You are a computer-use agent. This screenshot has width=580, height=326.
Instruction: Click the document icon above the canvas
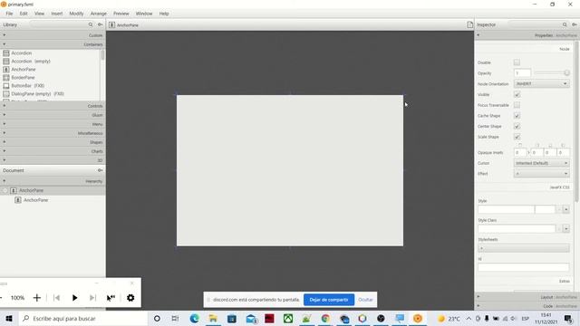point(469,24)
